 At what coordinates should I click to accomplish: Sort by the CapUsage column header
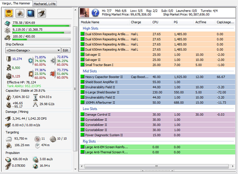pyautogui.click(x=225, y=22)
